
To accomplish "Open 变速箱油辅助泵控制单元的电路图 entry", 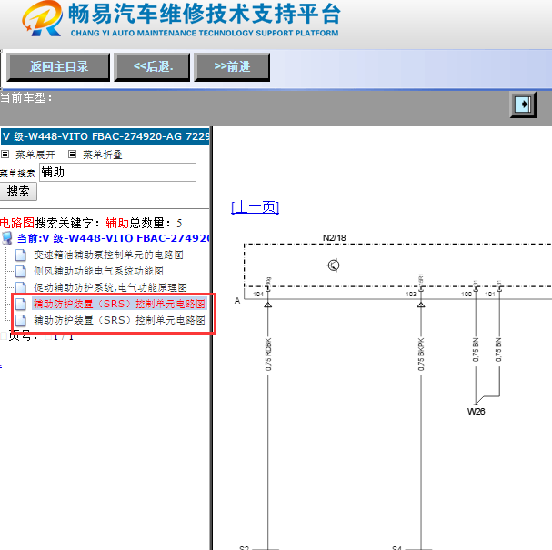I will coord(108,255).
